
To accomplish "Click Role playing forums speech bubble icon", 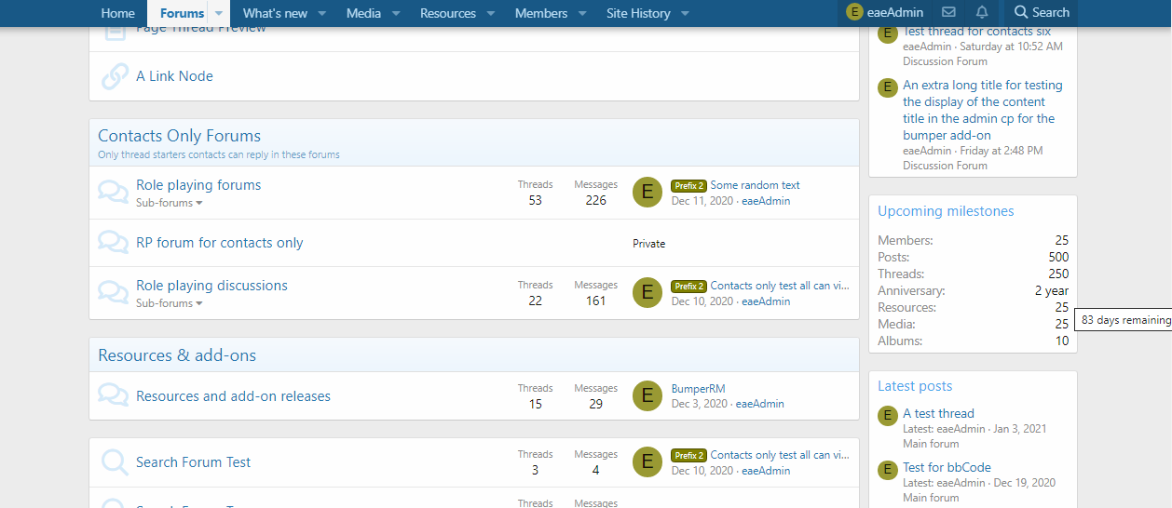I will click(x=114, y=193).
